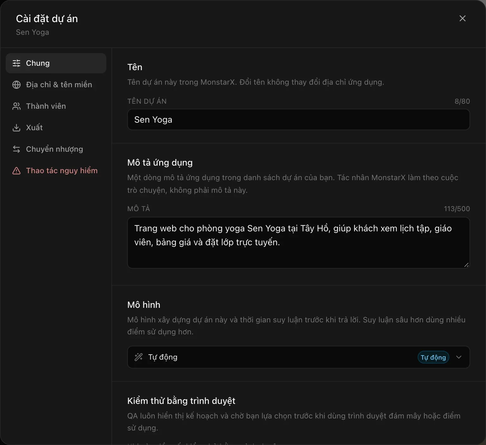Show the Thao tác nguy hiểm section

pos(56,171)
